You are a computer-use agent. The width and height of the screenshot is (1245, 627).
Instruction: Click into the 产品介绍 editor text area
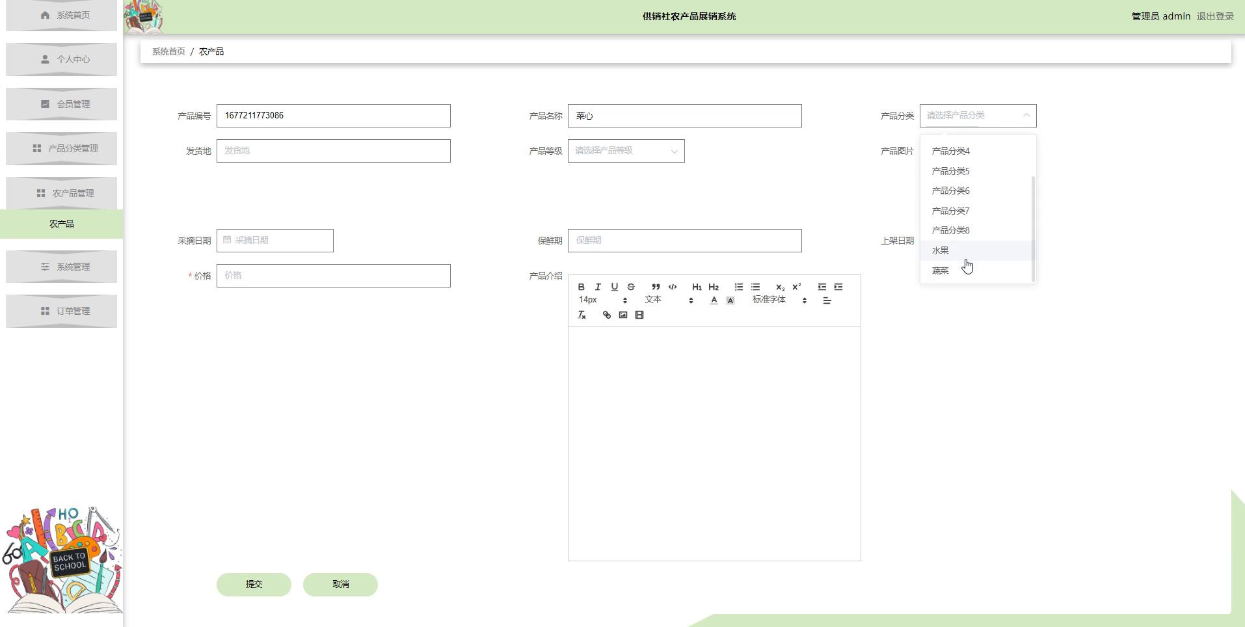click(x=714, y=444)
